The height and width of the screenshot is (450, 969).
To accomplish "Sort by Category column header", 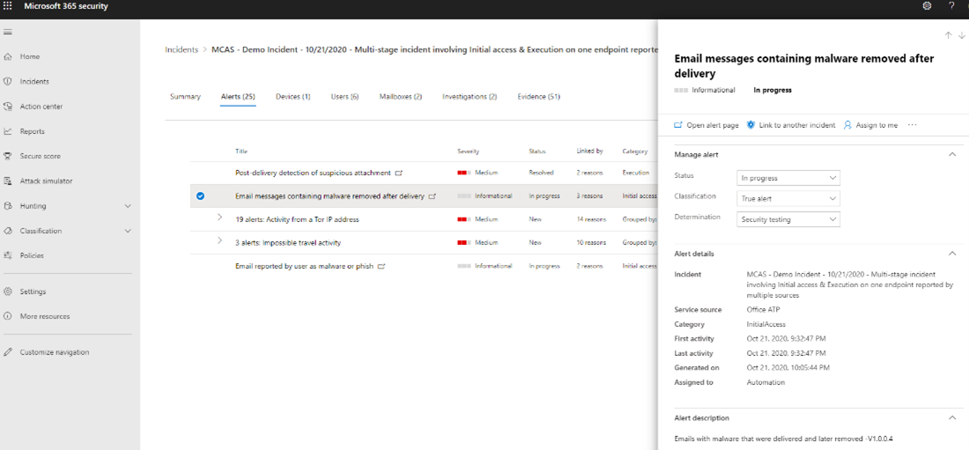I will click(634, 151).
